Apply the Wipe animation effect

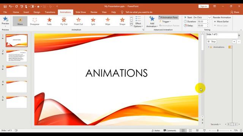107,21
